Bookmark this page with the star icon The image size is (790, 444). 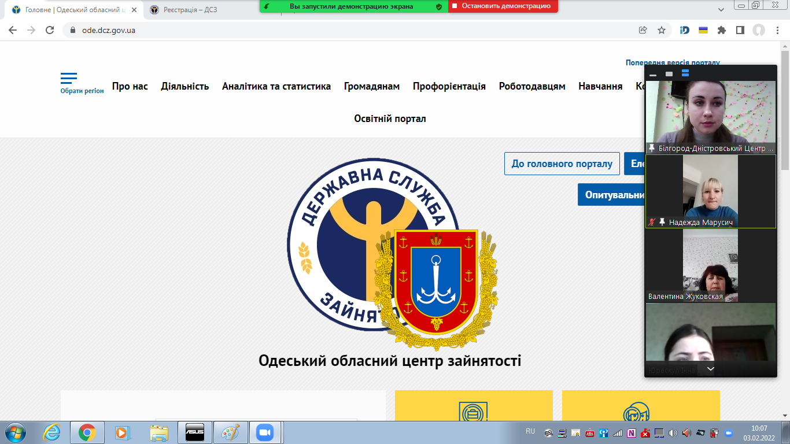coord(662,30)
